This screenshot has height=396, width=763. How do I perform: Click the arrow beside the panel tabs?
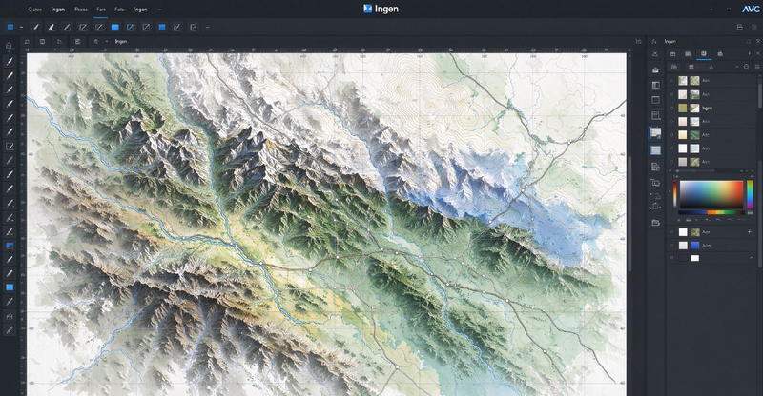click(x=750, y=54)
